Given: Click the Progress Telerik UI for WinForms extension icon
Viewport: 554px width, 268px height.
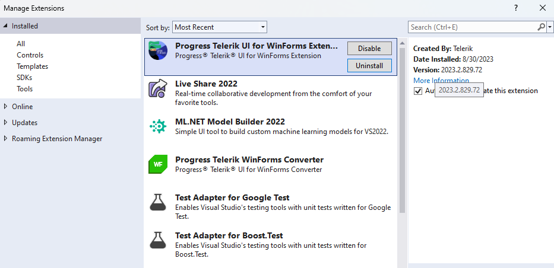Looking at the screenshot, I should coord(158,50).
